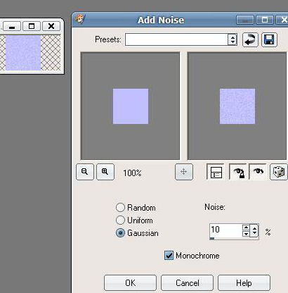Click the proof eye icon

(258, 172)
